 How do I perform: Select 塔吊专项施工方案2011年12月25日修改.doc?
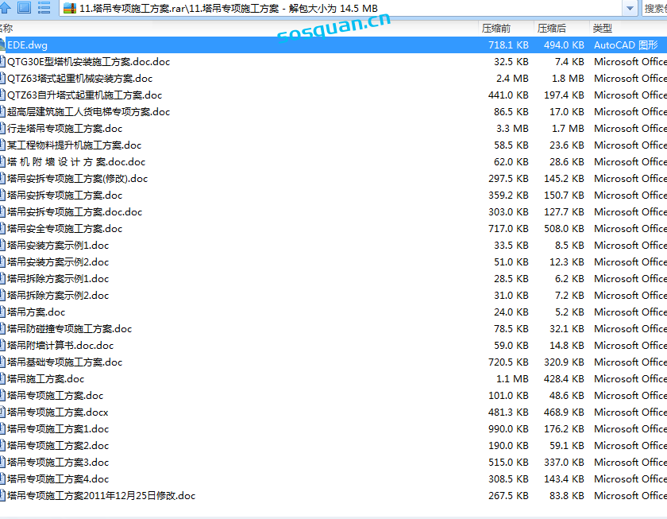click(101, 496)
